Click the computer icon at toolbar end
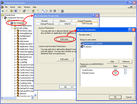Image resolution: width=137 pixels, height=104 pixels. pyautogui.click(x=62, y=11)
